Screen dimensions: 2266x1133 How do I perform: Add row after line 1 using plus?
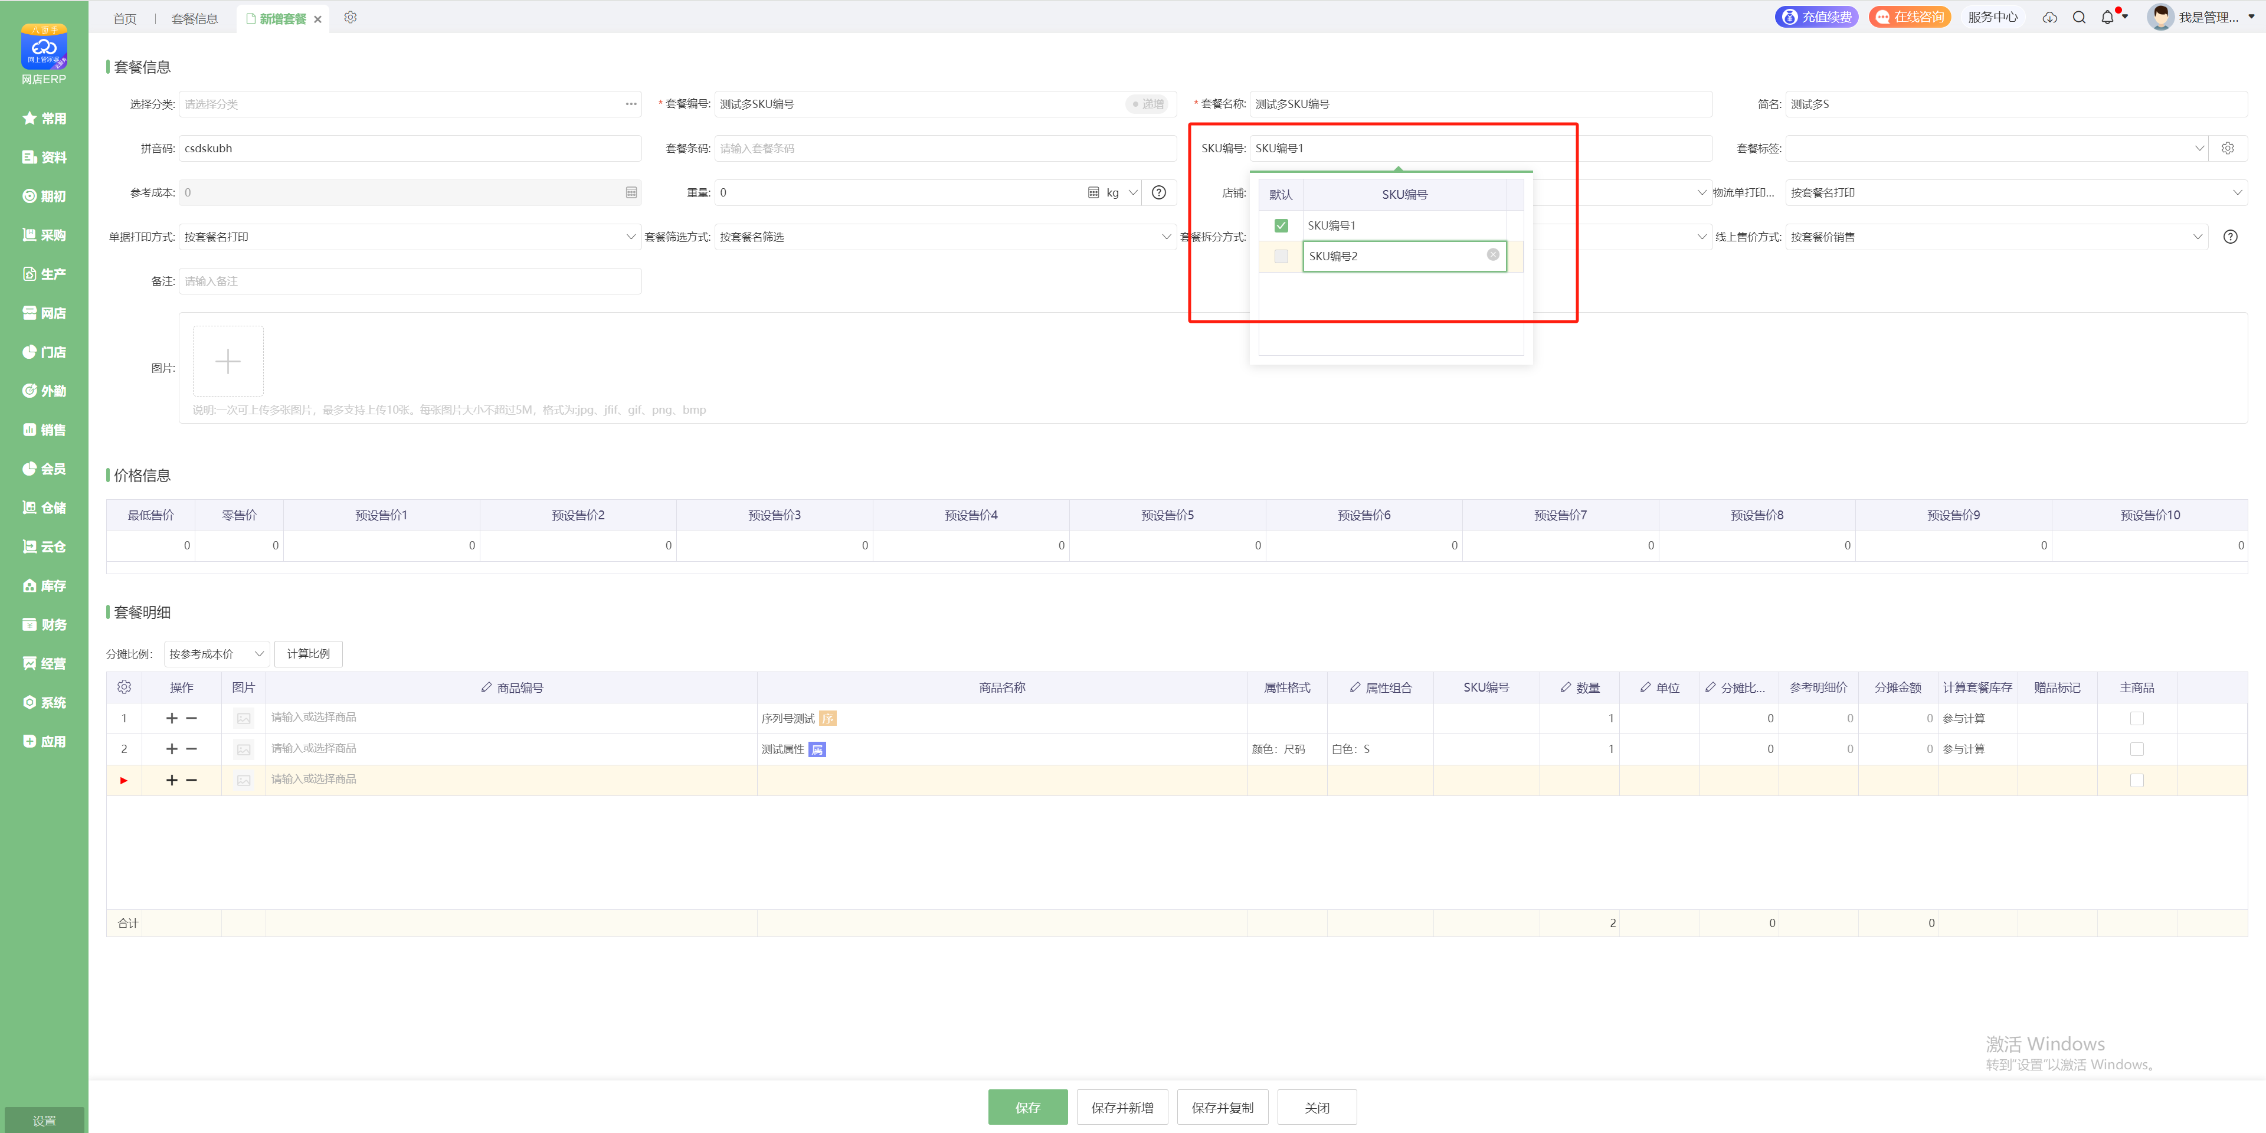click(172, 719)
